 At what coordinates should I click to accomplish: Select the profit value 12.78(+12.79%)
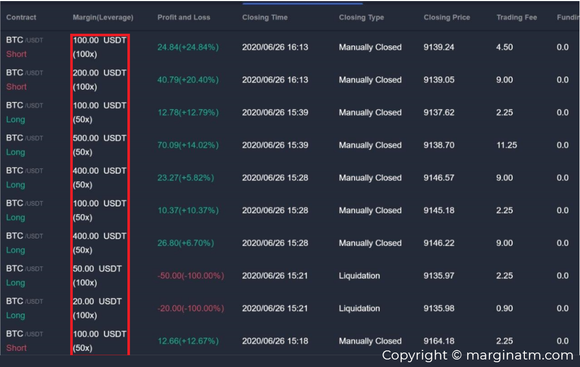(188, 112)
